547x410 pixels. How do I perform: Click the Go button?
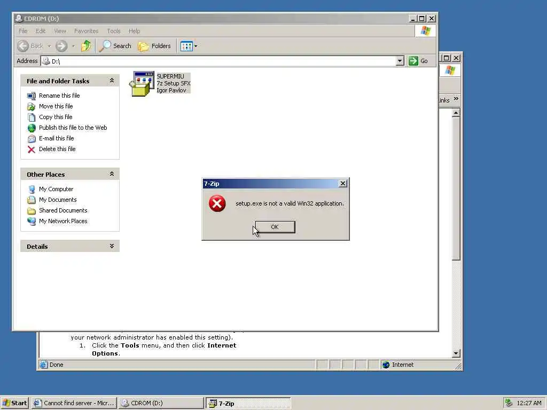(419, 61)
